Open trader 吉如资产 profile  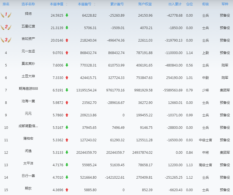coord(28,39)
